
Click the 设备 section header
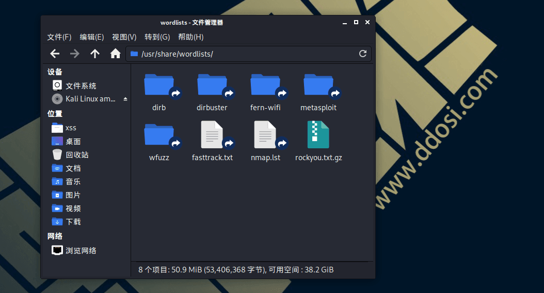click(55, 72)
